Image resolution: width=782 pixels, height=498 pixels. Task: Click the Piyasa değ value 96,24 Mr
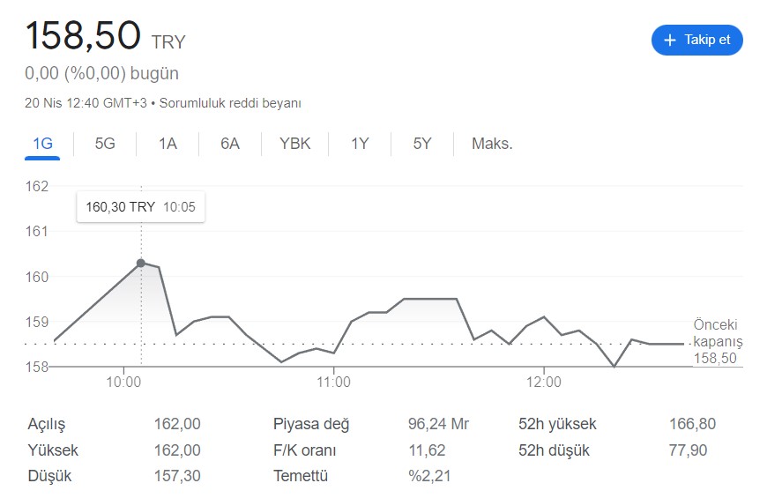pos(438,424)
